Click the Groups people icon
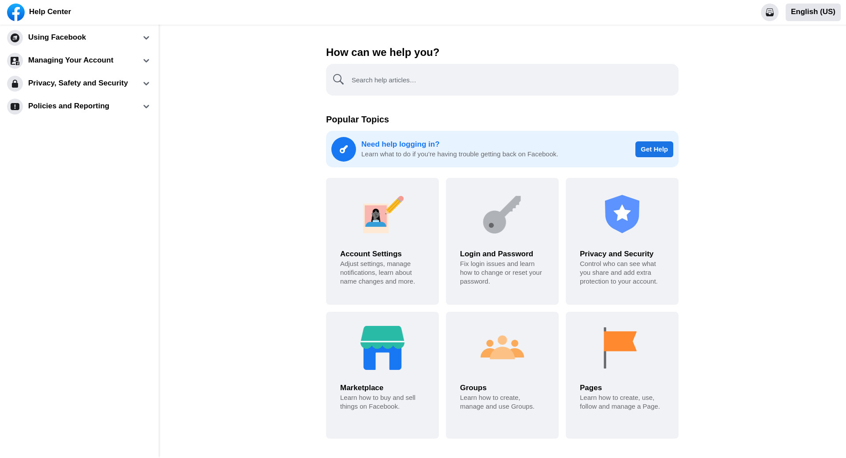This screenshot has width=846, height=458. click(x=502, y=347)
